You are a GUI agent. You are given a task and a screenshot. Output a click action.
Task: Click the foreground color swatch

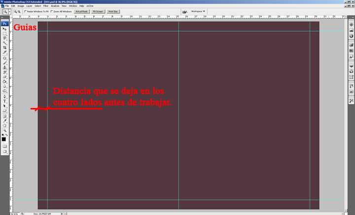click(4, 139)
